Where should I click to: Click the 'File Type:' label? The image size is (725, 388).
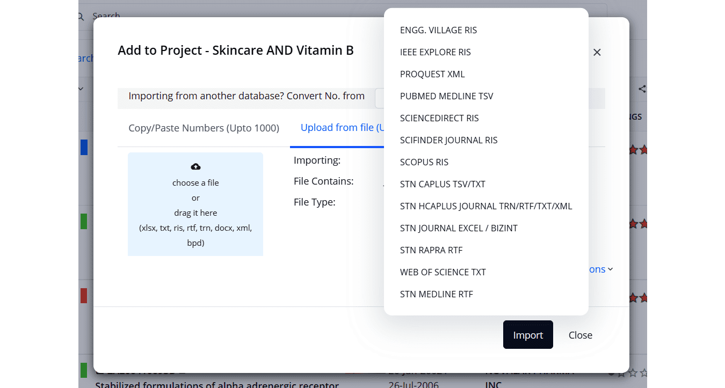click(314, 202)
